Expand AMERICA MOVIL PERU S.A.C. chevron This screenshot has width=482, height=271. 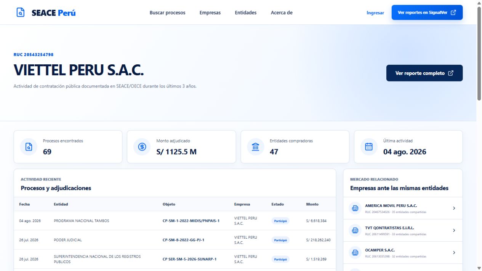pos(454,208)
